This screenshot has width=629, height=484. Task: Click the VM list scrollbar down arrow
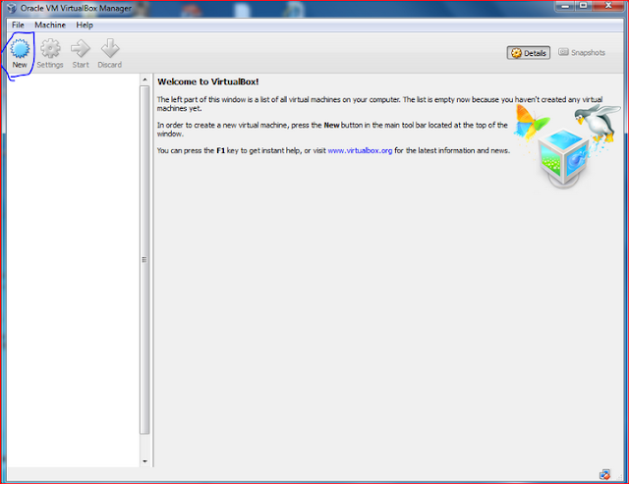(x=144, y=461)
